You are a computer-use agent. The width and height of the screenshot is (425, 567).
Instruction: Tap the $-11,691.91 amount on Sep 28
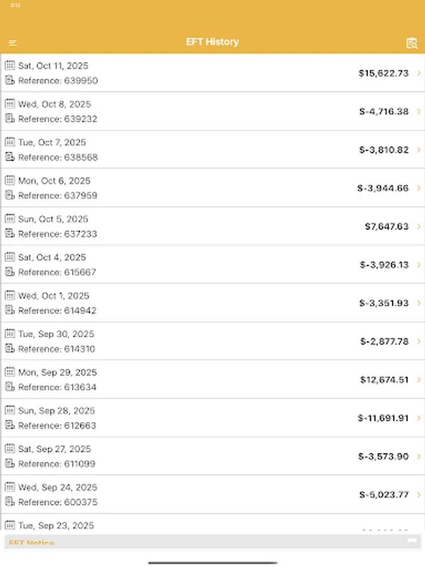tap(385, 418)
